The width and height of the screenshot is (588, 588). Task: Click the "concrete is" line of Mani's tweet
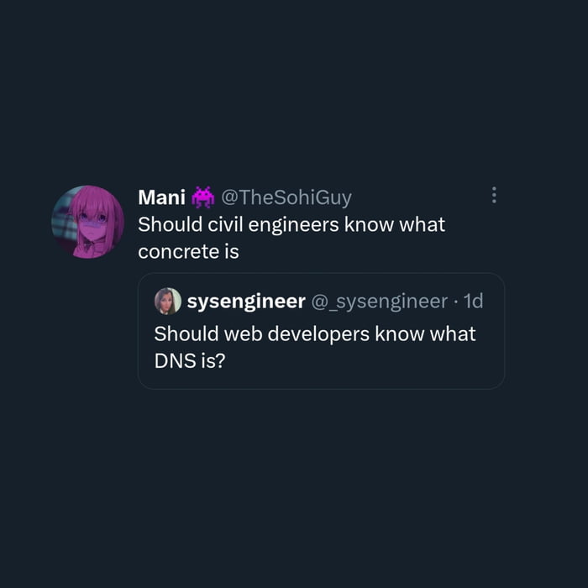click(188, 251)
